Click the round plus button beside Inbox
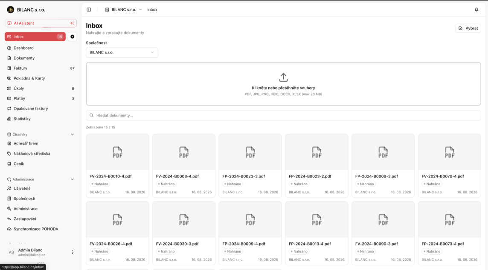Image resolution: width=488 pixels, height=270 pixels. click(x=72, y=37)
